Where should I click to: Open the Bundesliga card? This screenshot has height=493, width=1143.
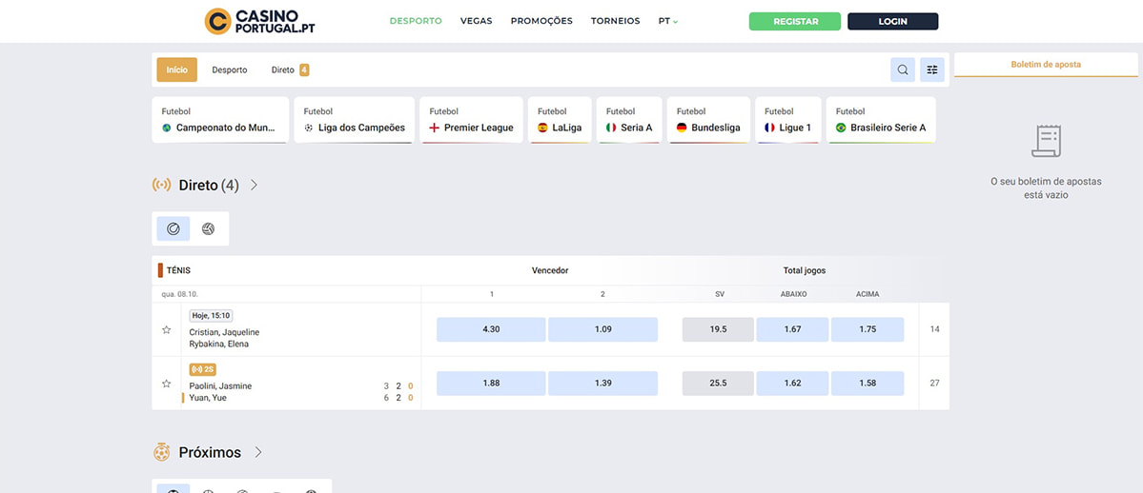click(x=708, y=120)
